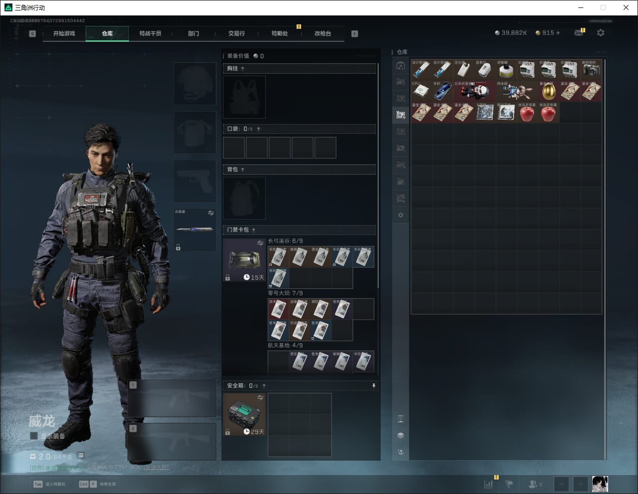Switch to the 交易行 tab

point(236,33)
